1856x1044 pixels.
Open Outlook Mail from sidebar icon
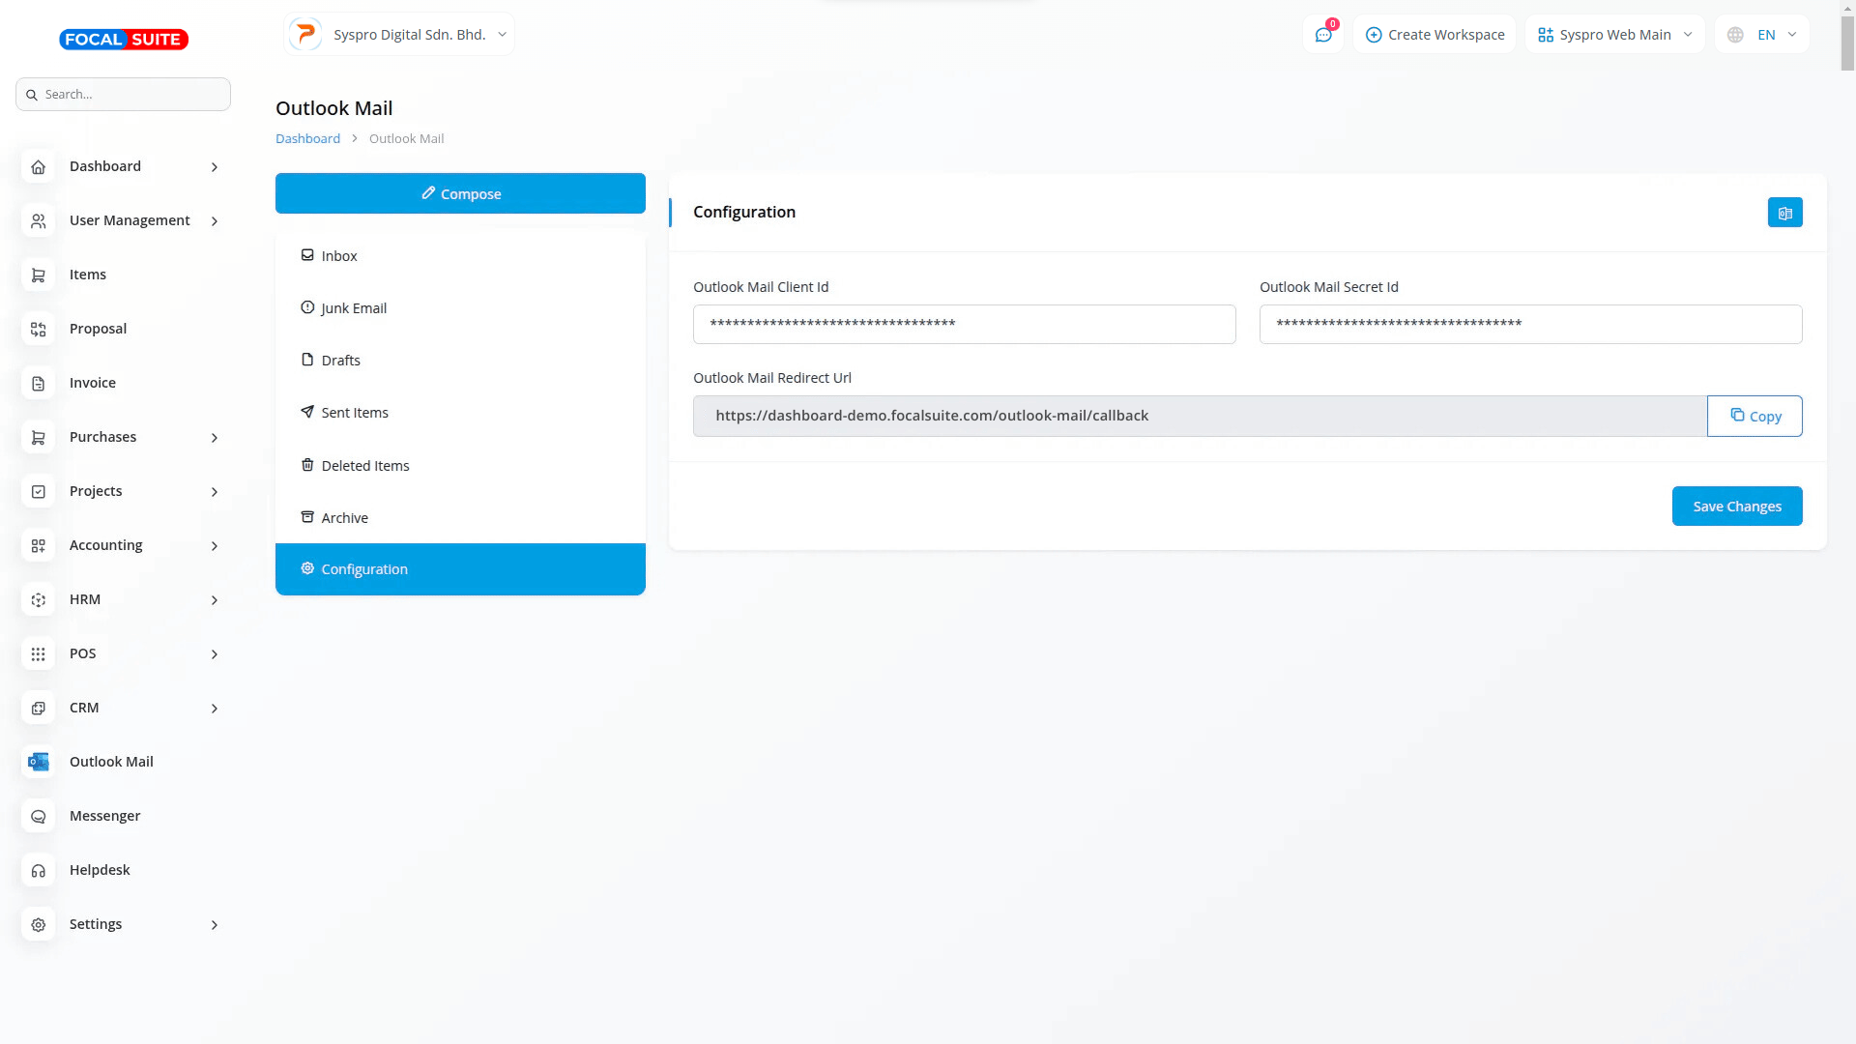[x=39, y=762]
